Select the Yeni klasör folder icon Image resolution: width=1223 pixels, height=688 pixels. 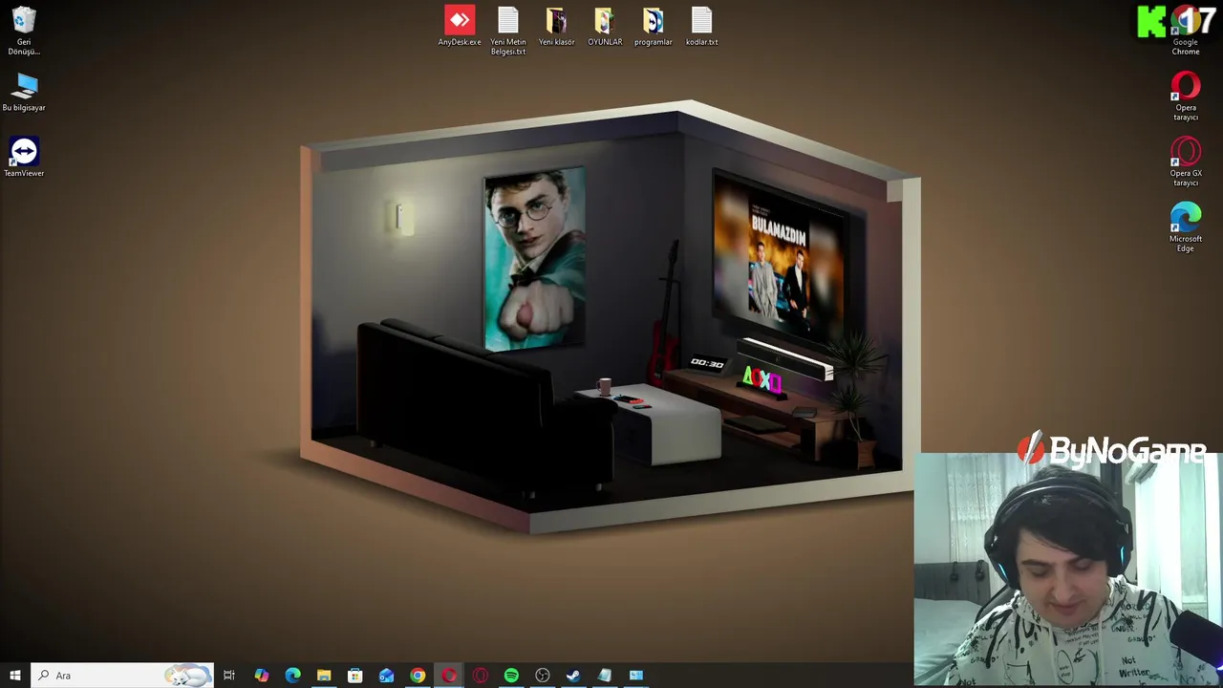(x=556, y=26)
